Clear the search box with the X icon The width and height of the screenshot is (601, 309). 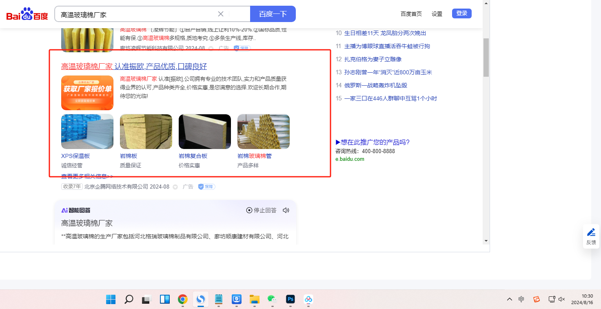tap(221, 14)
